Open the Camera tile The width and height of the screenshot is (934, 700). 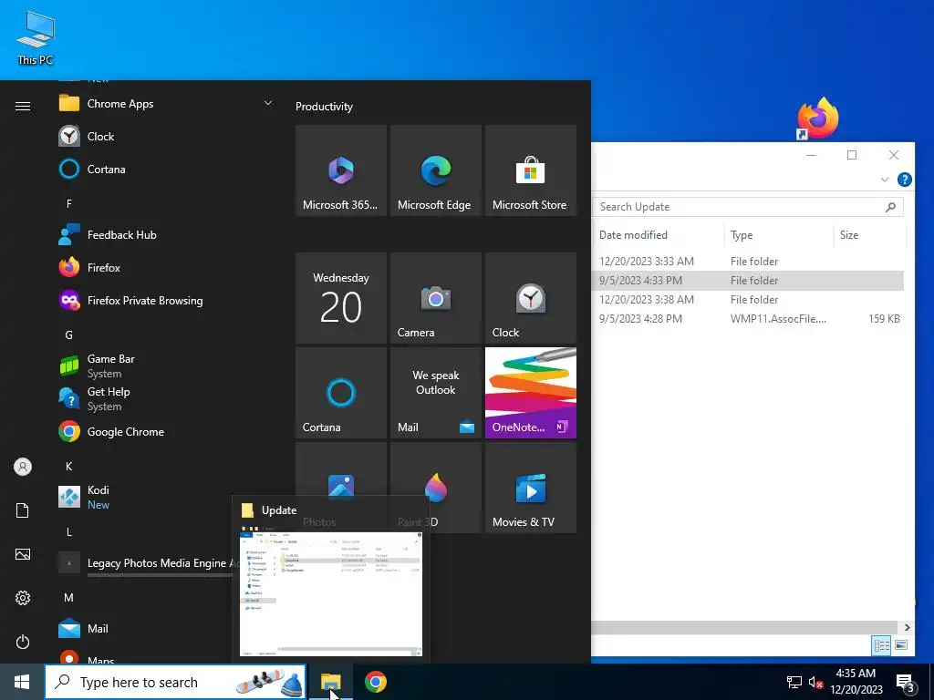435,298
